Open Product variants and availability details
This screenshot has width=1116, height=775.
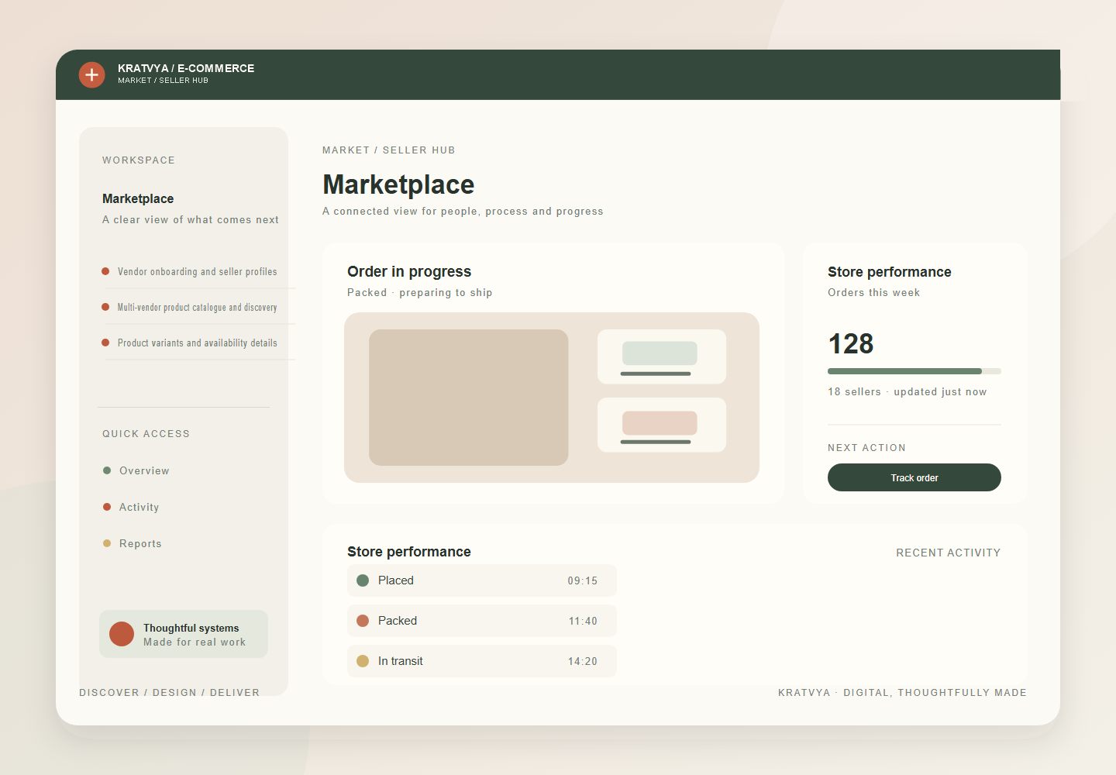click(197, 343)
